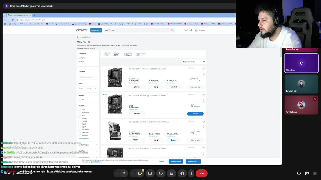Open audio settings three-dots next to microphone
Viewport: 321px width, 180px height.
click(117, 173)
